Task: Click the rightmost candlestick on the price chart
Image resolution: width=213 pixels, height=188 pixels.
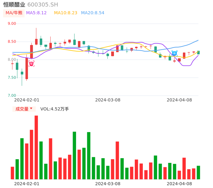Action: tap(198, 52)
